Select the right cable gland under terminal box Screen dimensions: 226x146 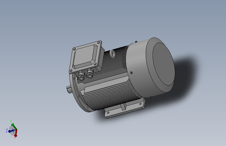click(x=90, y=74)
